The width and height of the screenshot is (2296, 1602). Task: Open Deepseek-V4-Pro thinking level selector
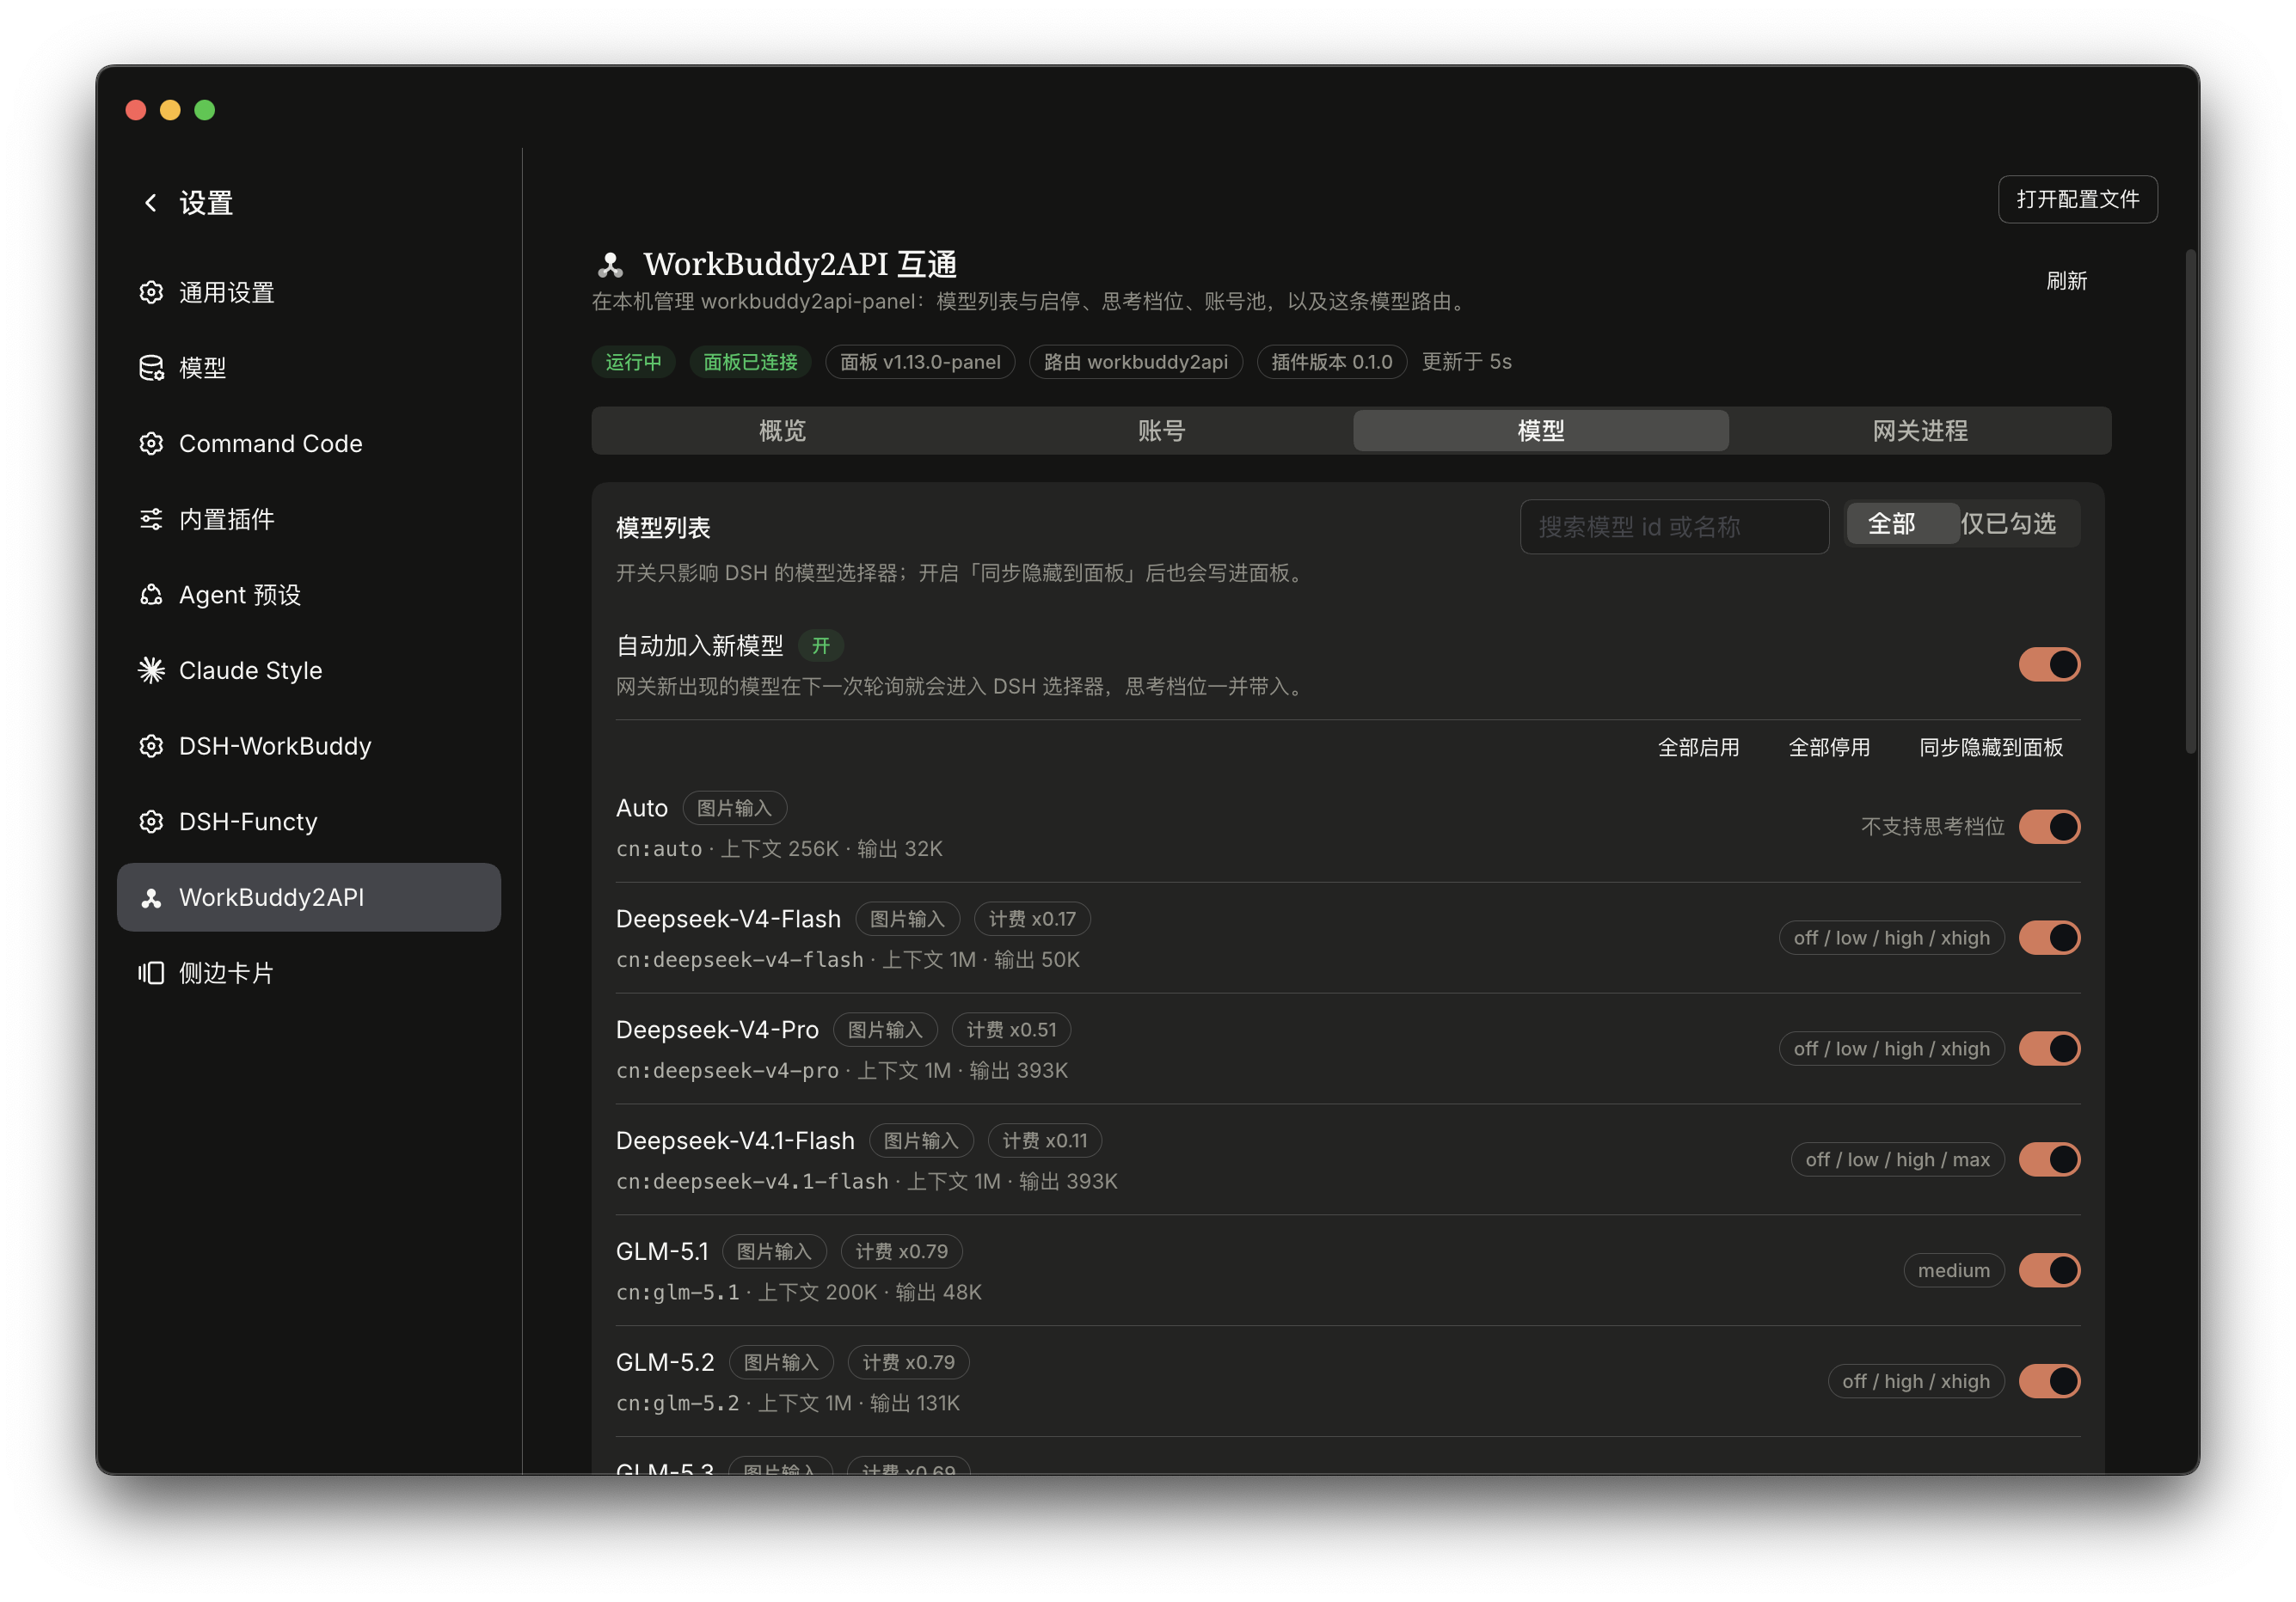click(x=1891, y=1049)
